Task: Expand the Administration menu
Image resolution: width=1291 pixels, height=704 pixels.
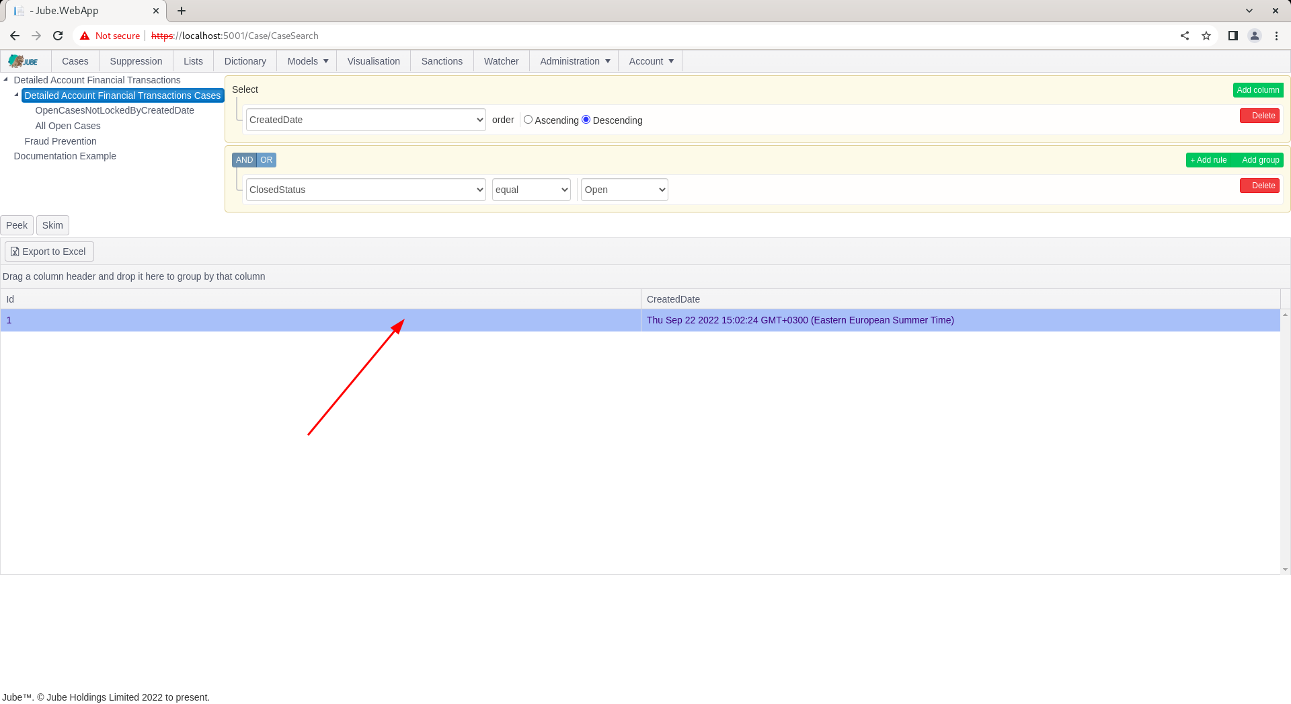Action: 574,61
